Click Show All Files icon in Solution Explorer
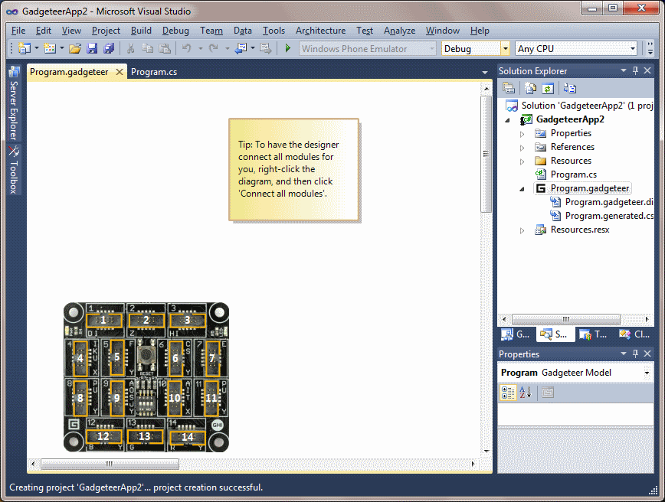 [x=531, y=88]
